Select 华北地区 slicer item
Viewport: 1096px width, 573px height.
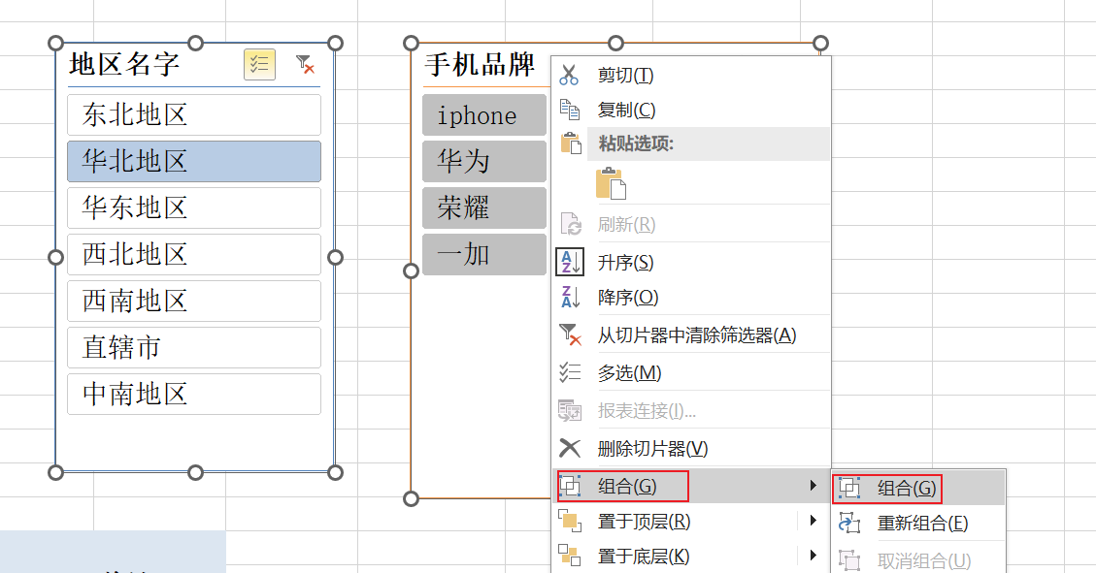pos(194,161)
